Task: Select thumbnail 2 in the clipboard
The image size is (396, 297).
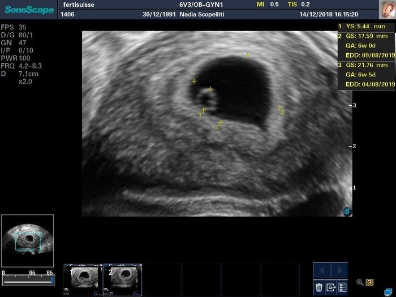Action: tap(122, 280)
